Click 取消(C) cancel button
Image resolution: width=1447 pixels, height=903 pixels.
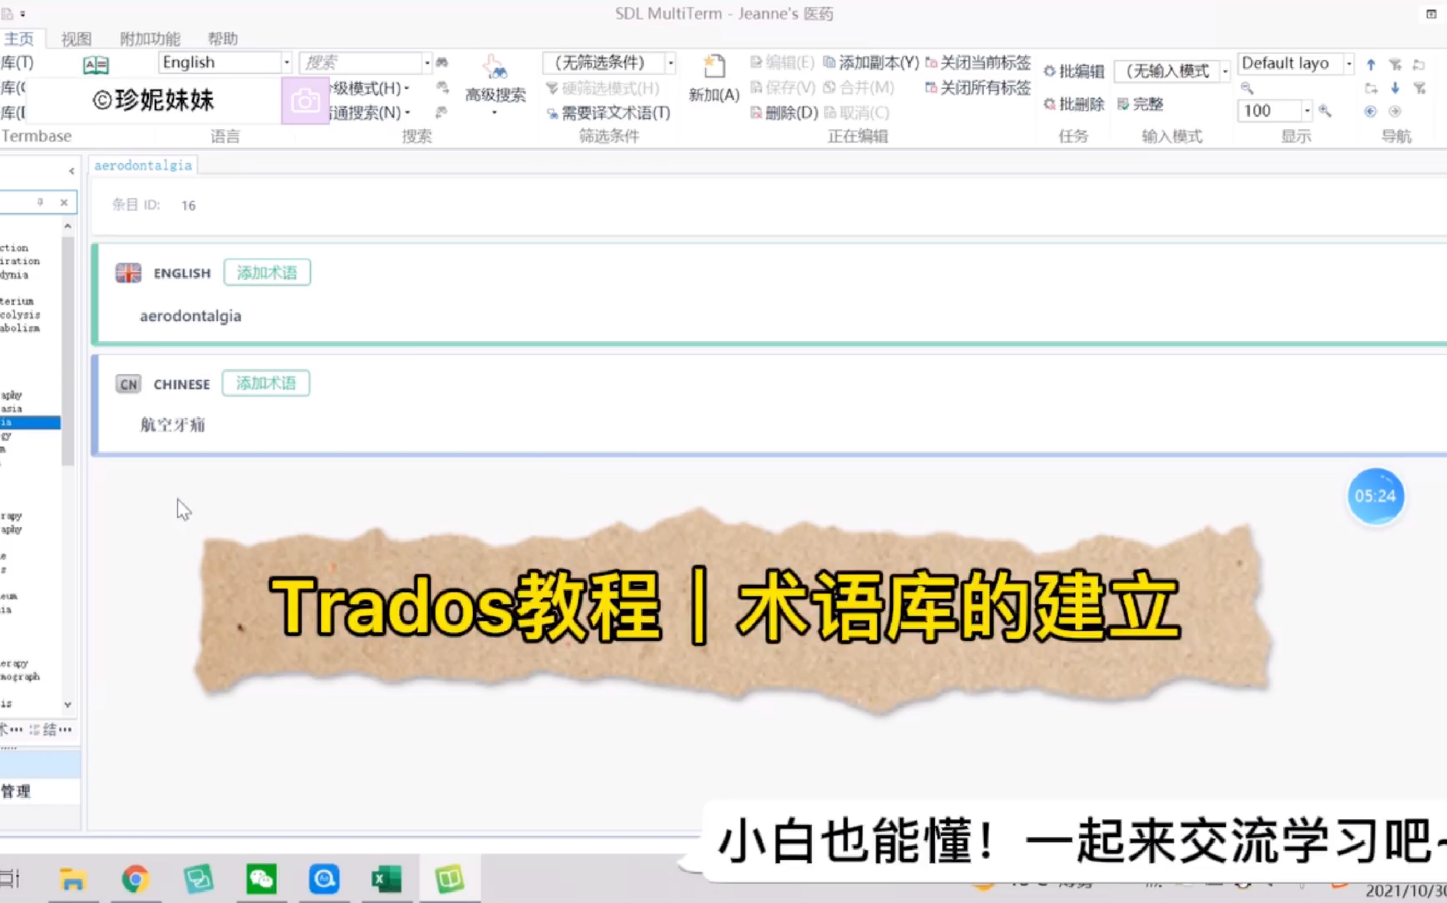point(857,112)
